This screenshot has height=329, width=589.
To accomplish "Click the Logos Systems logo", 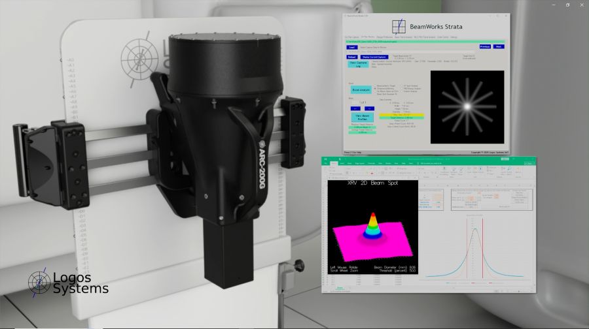I will pos(68,283).
